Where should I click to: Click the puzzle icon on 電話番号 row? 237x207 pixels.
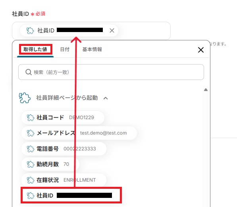click(x=31, y=149)
